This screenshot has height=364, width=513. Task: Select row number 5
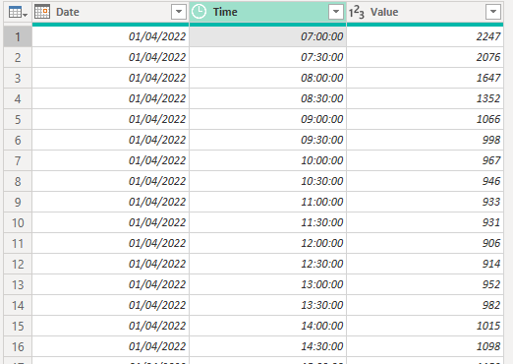tap(18, 119)
